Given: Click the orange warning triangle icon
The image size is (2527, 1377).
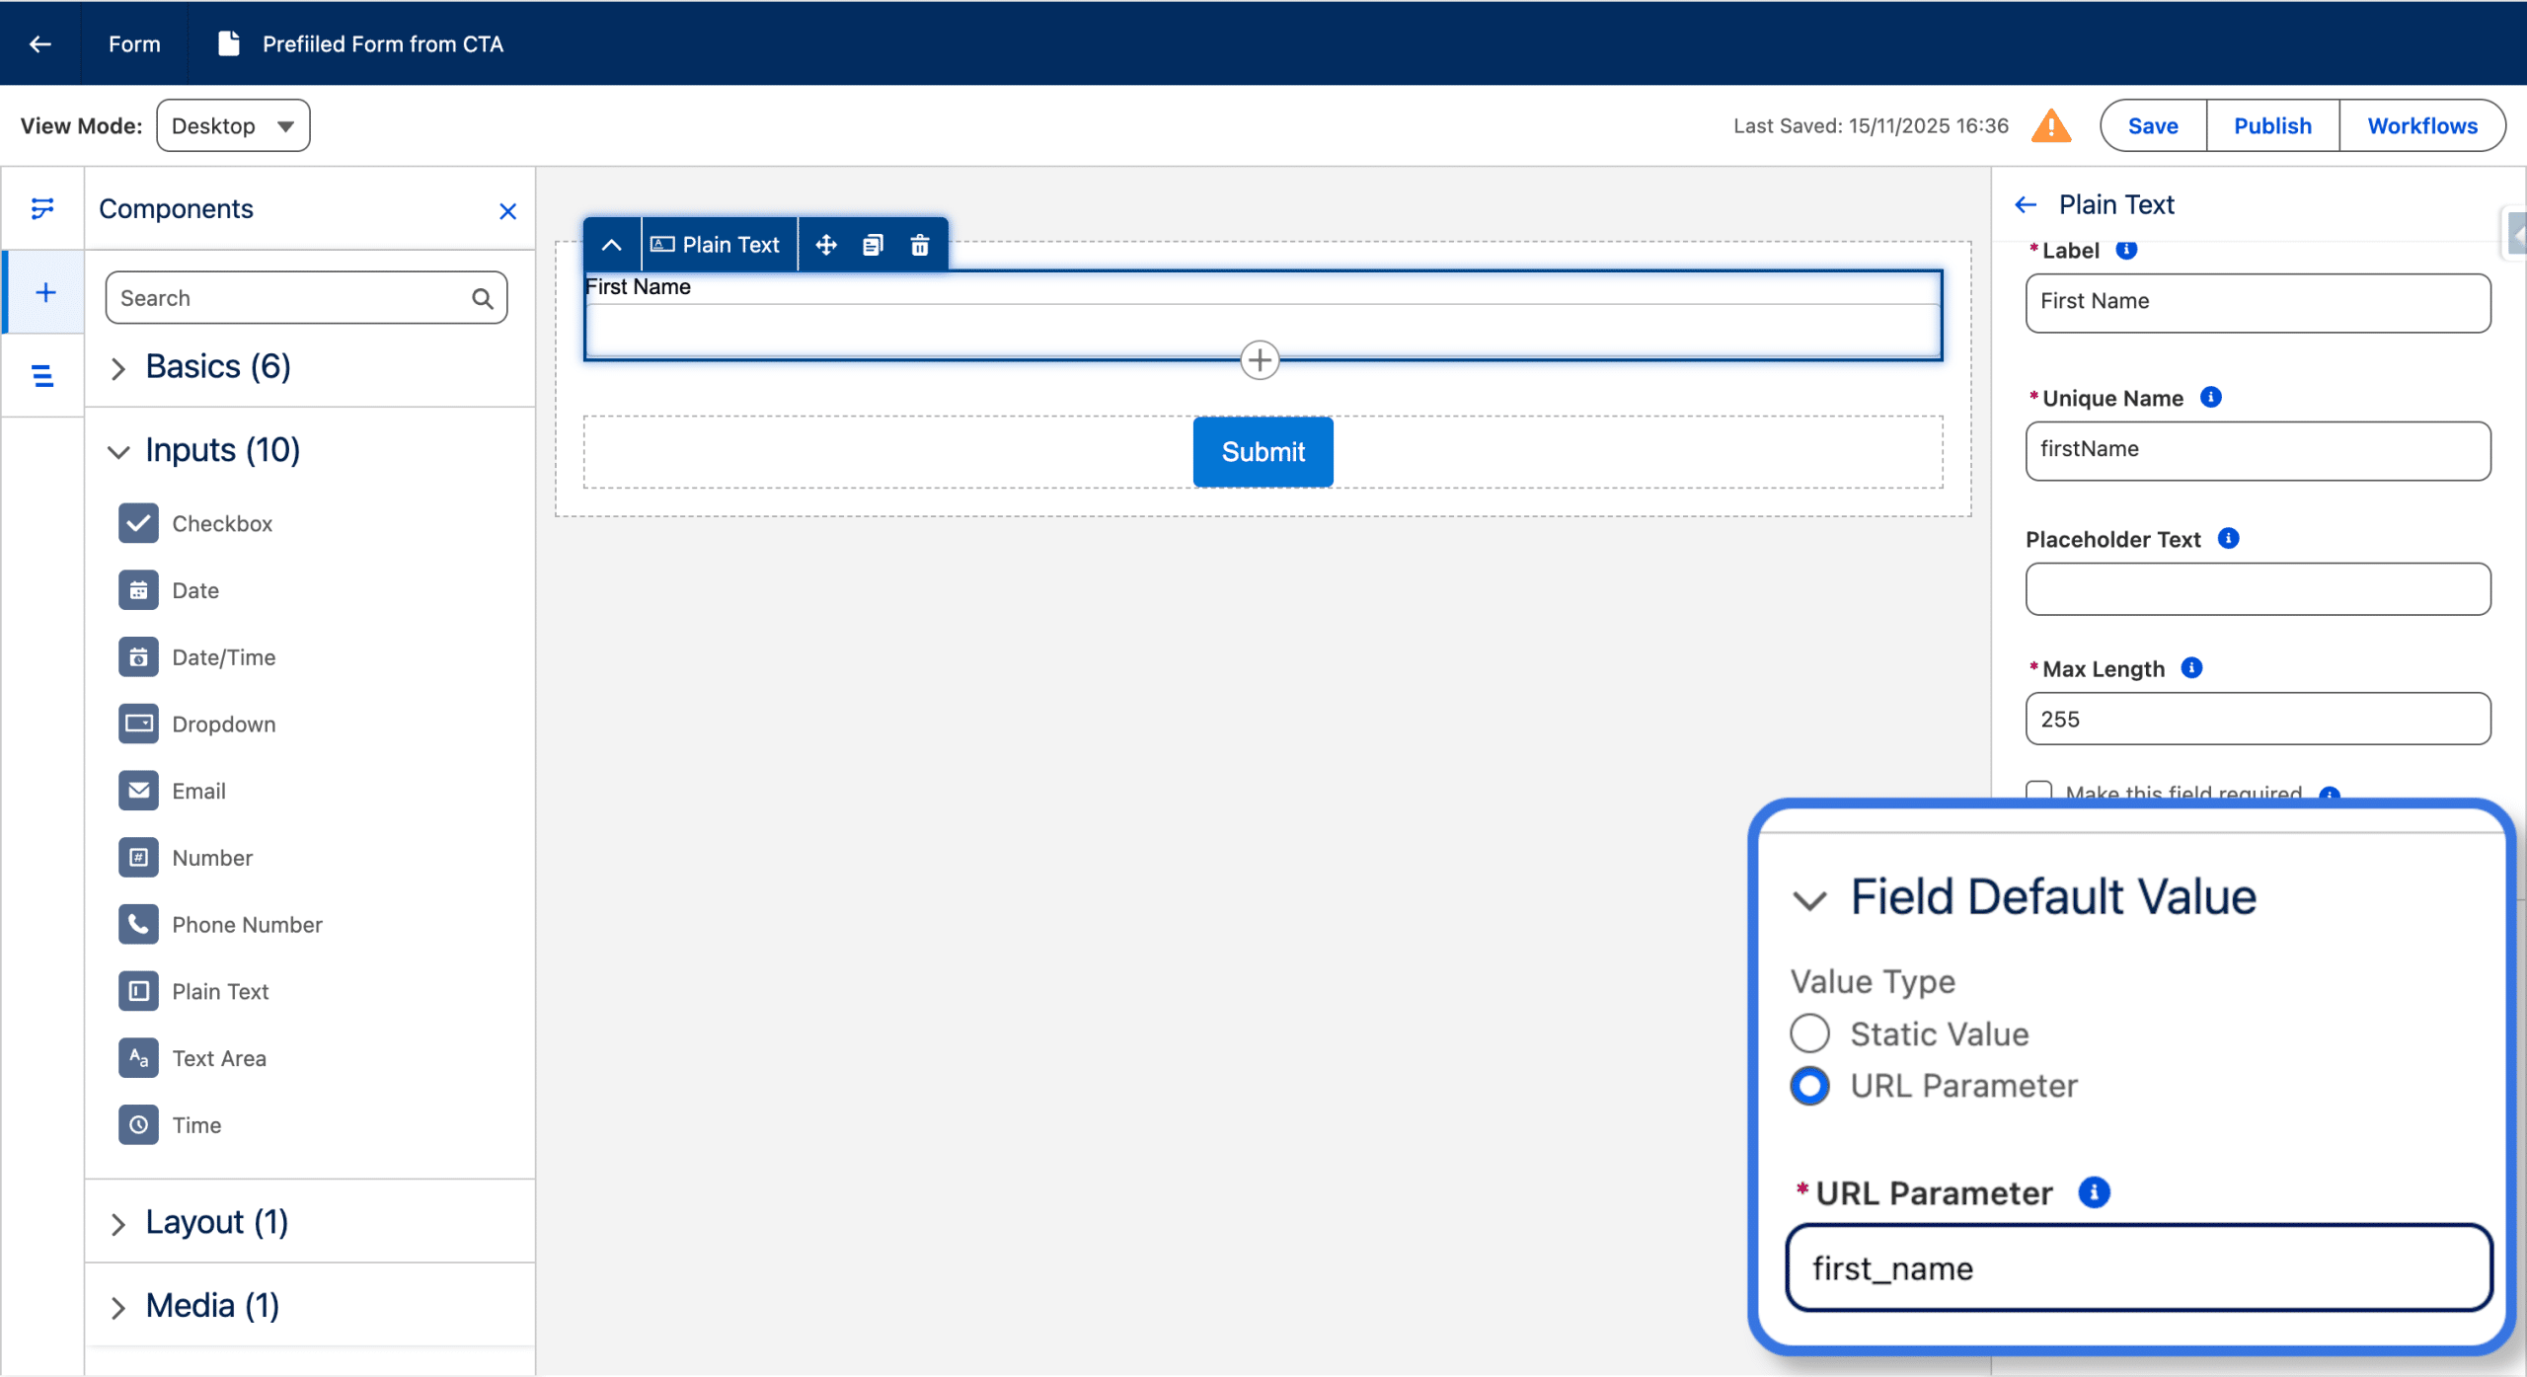Looking at the screenshot, I should pyautogui.click(x=2051, y=126).
